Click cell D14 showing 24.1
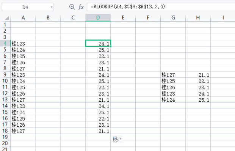This screenshot has height=151, width=235. click(x=98, y=106)
